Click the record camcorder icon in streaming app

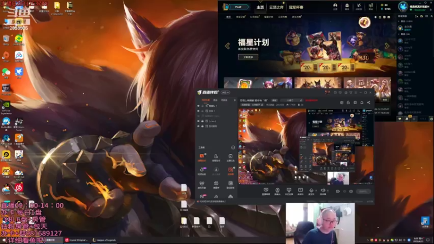[337, 191]
